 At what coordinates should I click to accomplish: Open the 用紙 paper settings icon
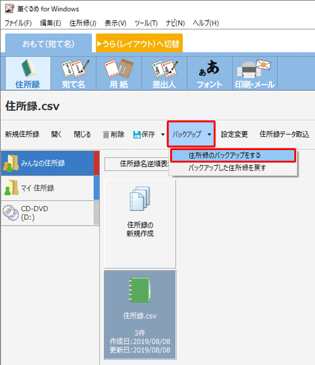119,73
